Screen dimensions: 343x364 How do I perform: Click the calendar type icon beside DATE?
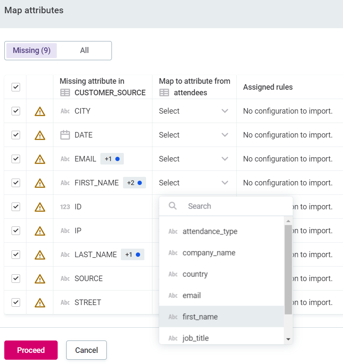pyautogui.click(x=65, y=135)
